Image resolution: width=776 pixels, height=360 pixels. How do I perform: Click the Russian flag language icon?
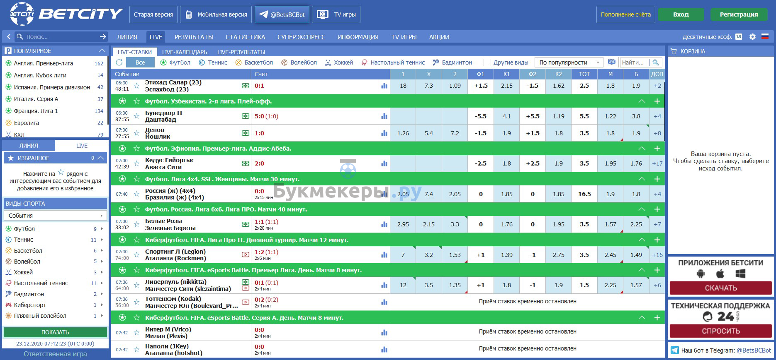pyautogui.click(x=765, y=37)
